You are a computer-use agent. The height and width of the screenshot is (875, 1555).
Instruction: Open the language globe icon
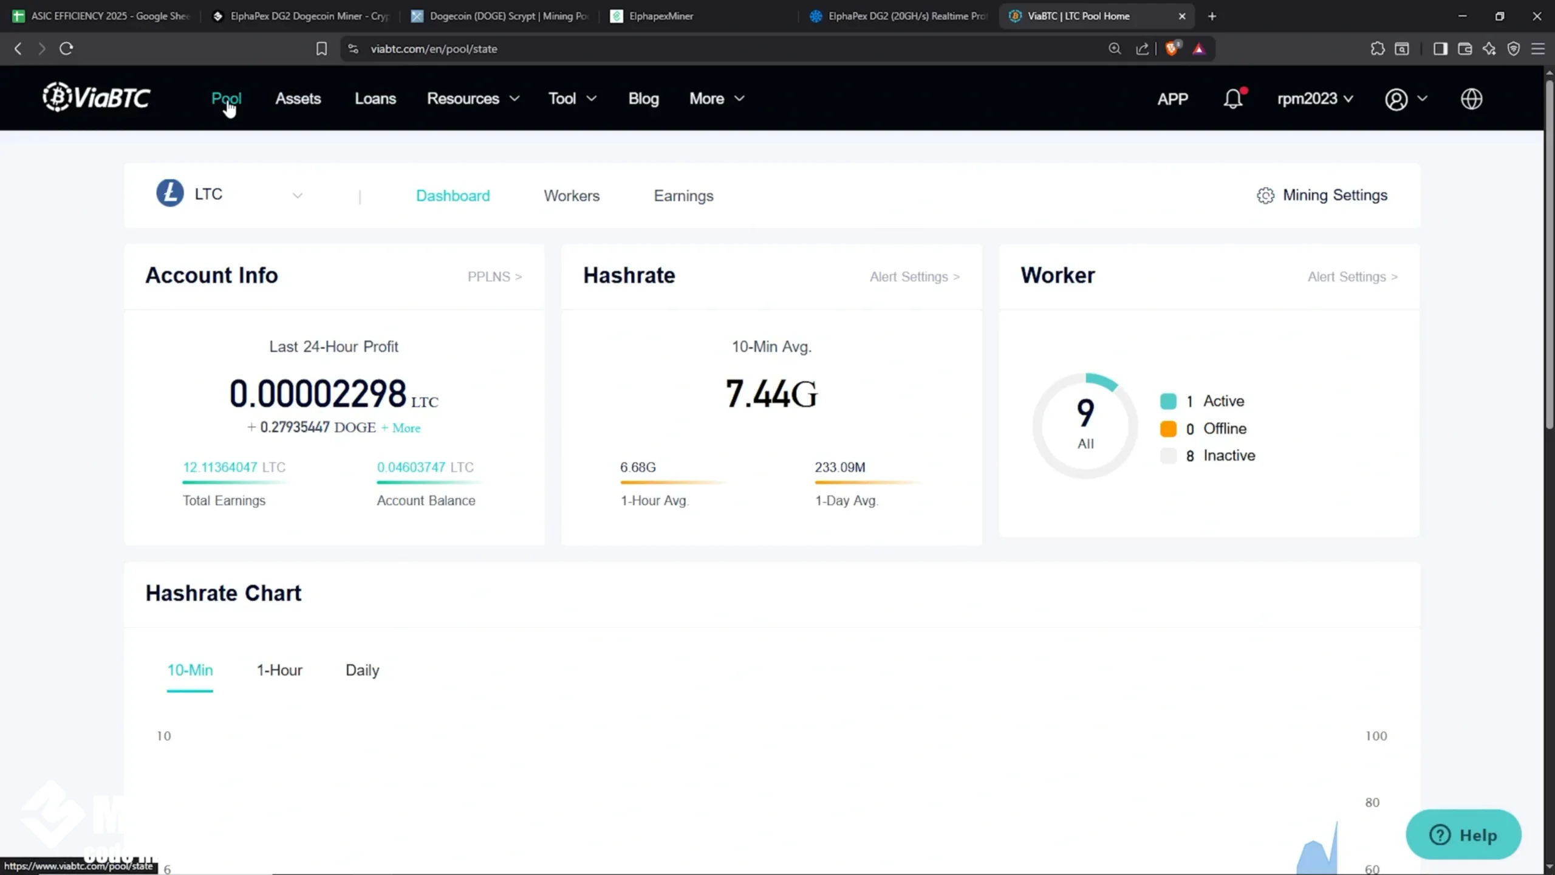click(x=1471, y=99)
